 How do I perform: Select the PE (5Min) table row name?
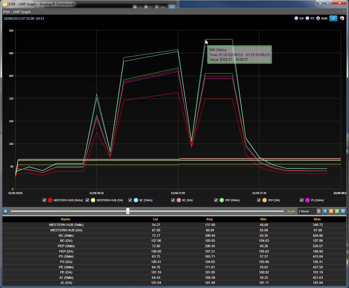coord(66,267)
